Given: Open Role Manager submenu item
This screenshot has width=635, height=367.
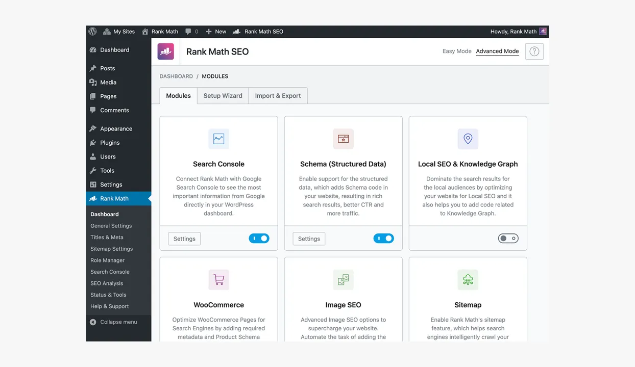Looking at the screenshot, I should pyautogui.click(x=108, y=260).
